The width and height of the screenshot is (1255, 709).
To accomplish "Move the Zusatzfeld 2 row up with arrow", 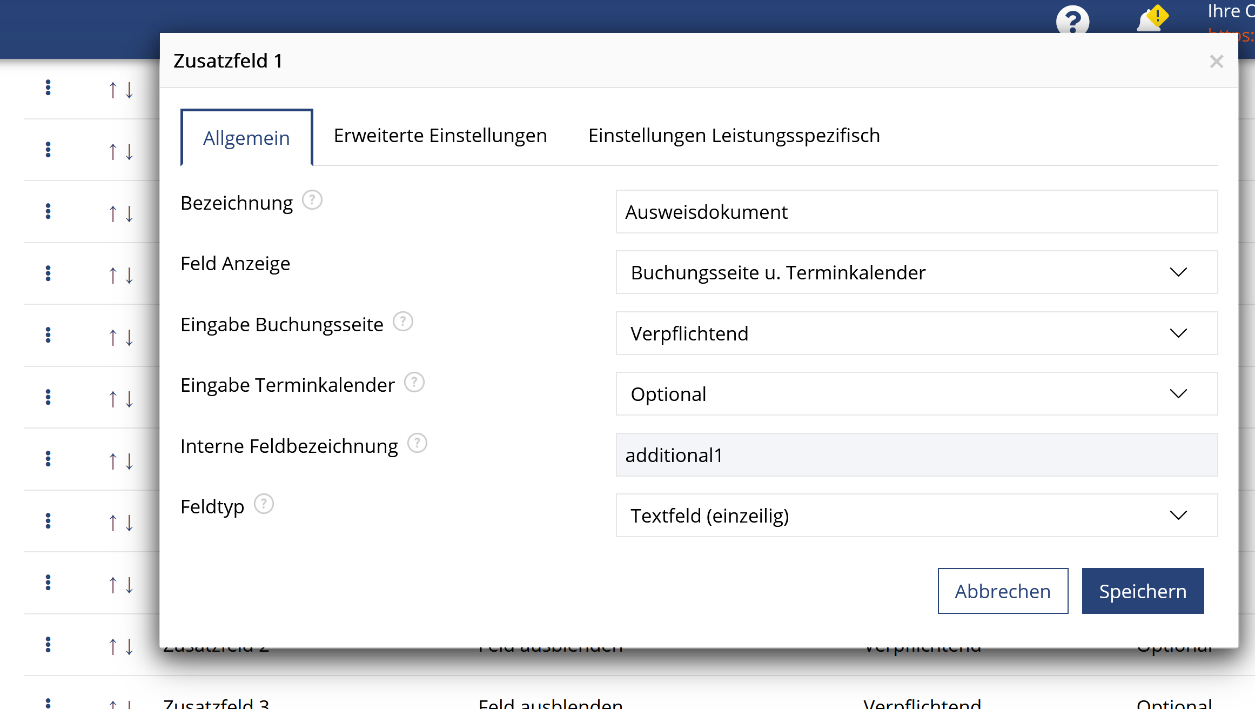I will pos(112,646).
